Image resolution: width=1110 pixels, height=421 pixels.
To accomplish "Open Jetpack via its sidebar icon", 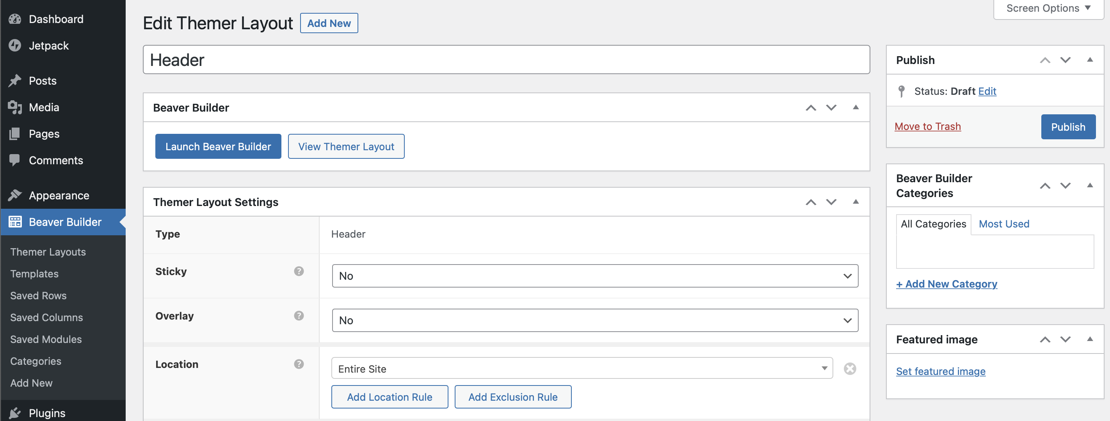I will click(x=16, y=45).
